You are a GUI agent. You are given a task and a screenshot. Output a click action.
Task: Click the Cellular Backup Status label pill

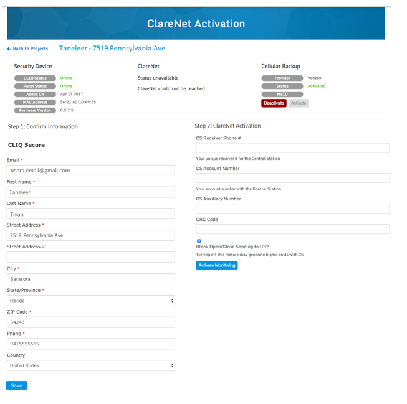pyautogui.click(x=282, y=86)
